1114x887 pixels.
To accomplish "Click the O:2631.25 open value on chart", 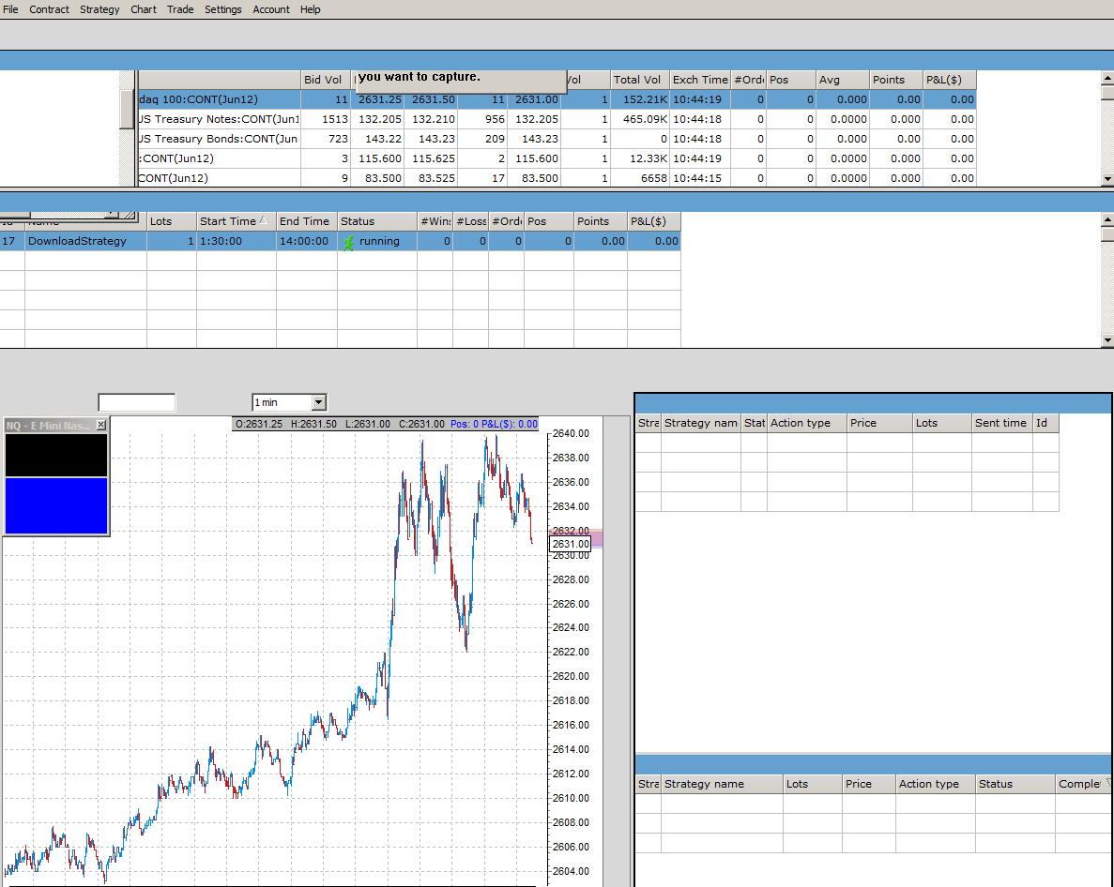I will (259, 424).
